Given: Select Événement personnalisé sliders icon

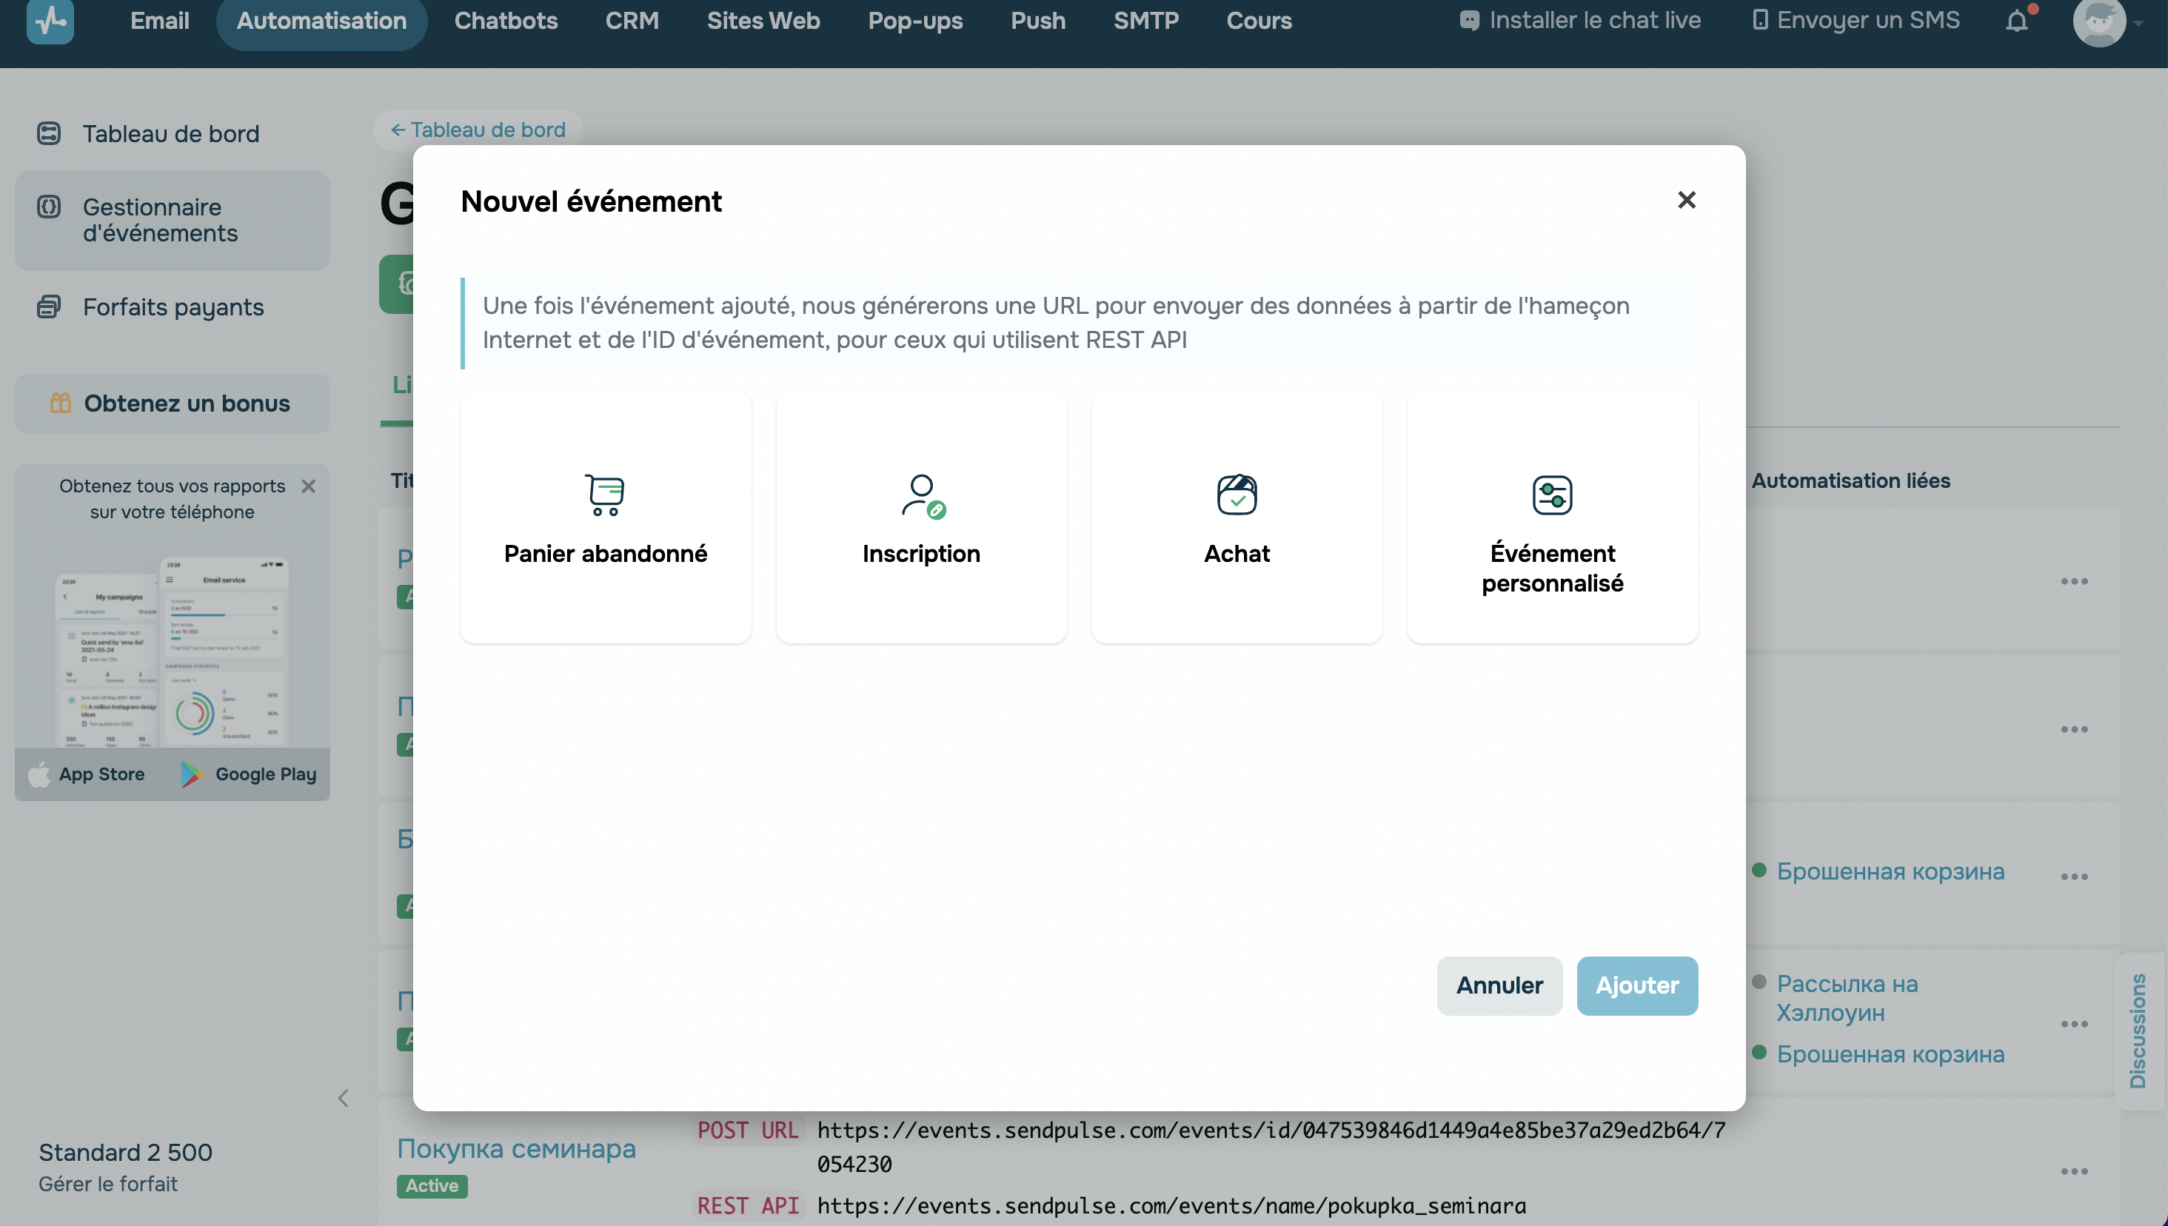Looking at the screenshot, I should [1552, 495].
